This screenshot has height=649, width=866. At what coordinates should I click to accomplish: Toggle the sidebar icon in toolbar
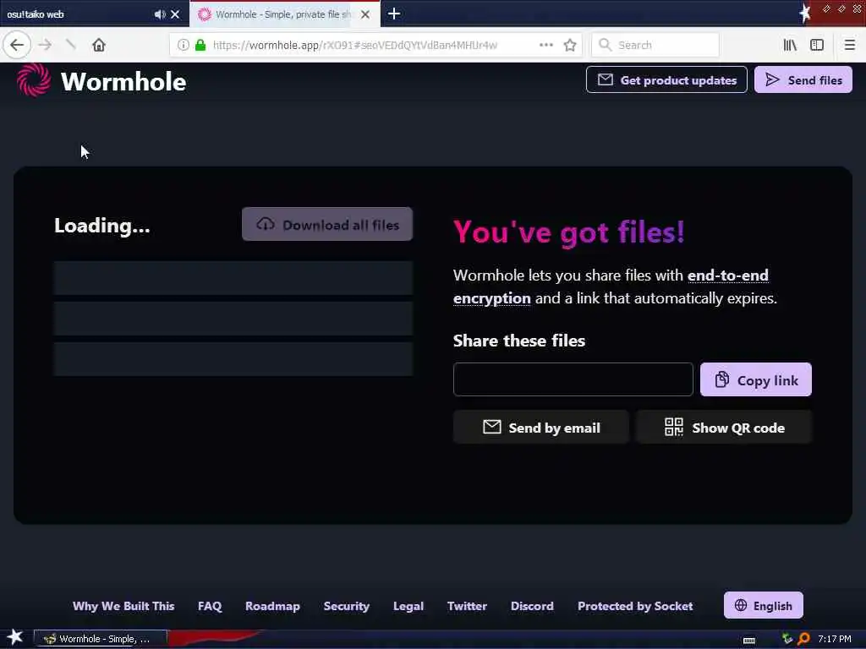[x=817, y=45]
